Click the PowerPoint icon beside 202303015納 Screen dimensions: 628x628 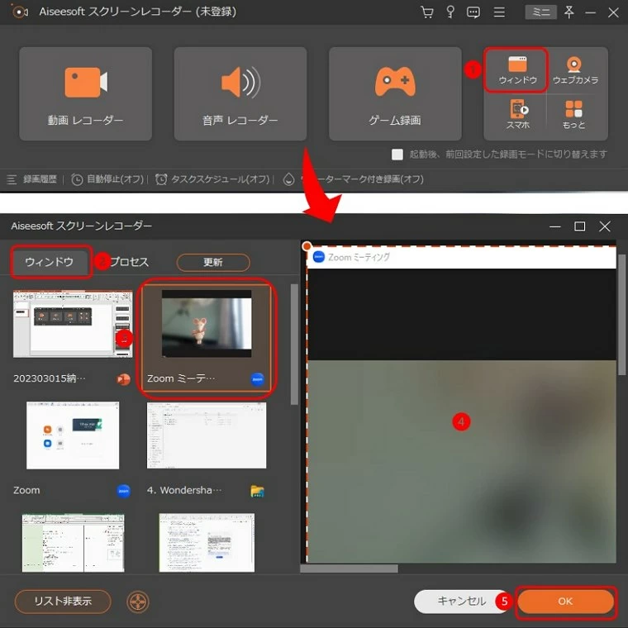(x=123, y=379)
